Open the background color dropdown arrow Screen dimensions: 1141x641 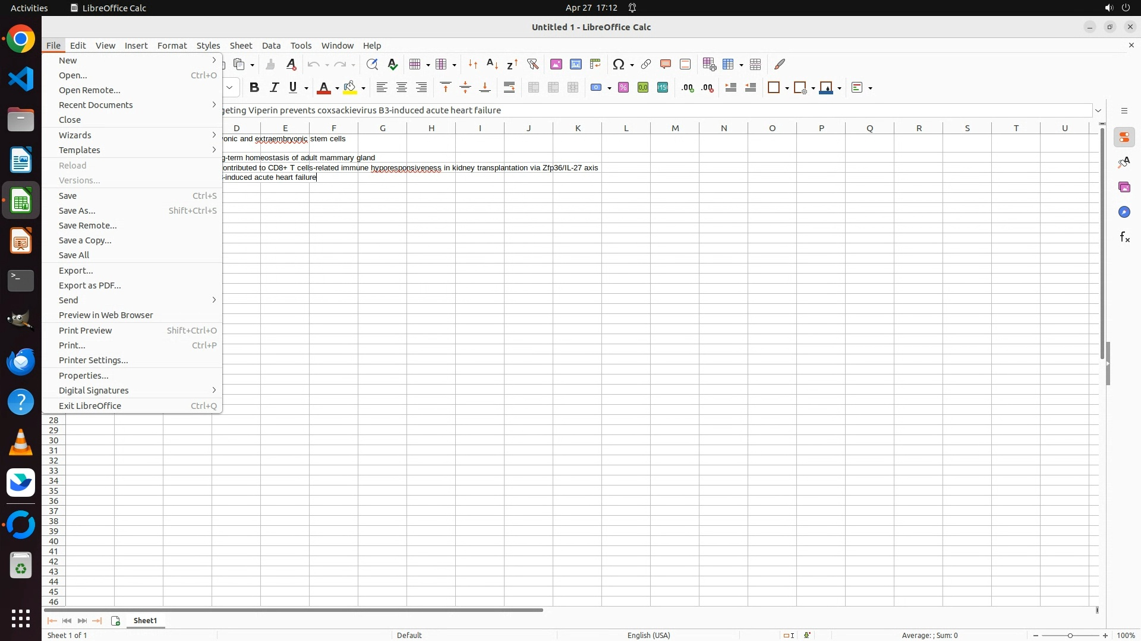[364, 88]
